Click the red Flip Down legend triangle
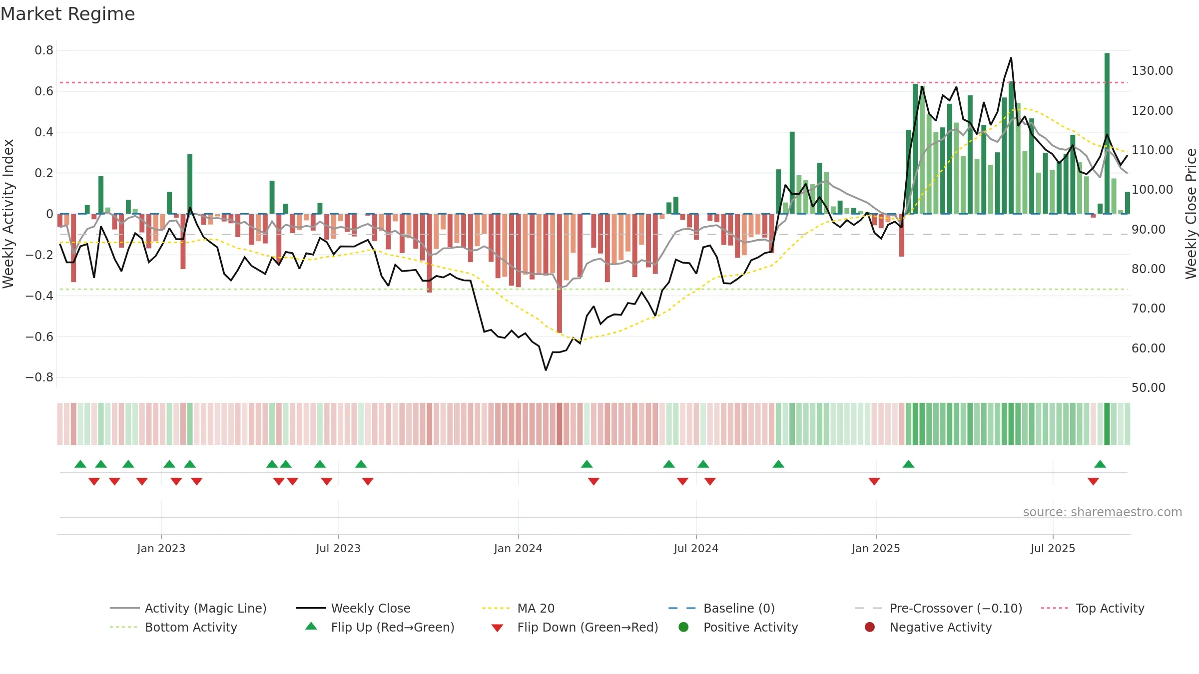Viewport: 1199px width, 674px height. (497, 628)
